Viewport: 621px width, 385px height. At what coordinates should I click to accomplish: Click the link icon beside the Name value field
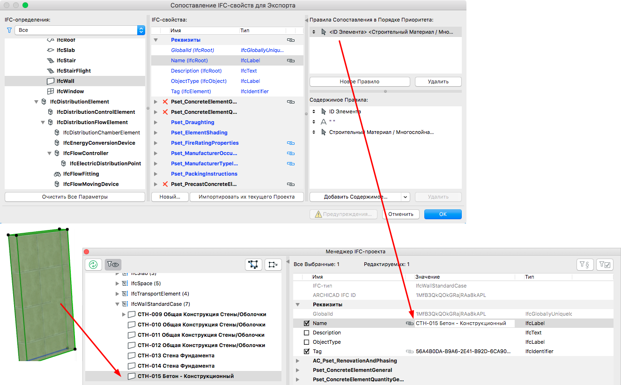(409, 323)
